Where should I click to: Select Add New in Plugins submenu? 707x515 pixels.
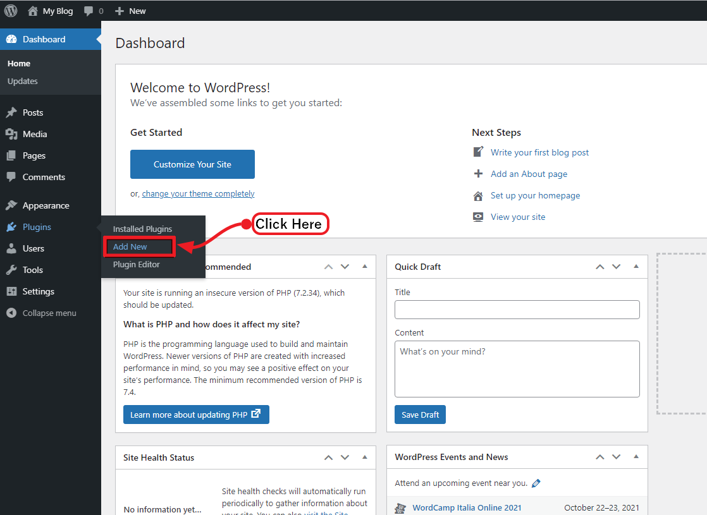(x=130, y=246)
